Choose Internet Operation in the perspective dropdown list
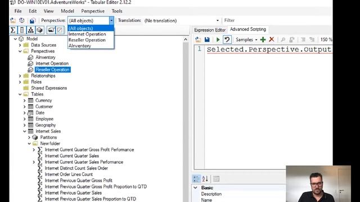 point(91,34)
